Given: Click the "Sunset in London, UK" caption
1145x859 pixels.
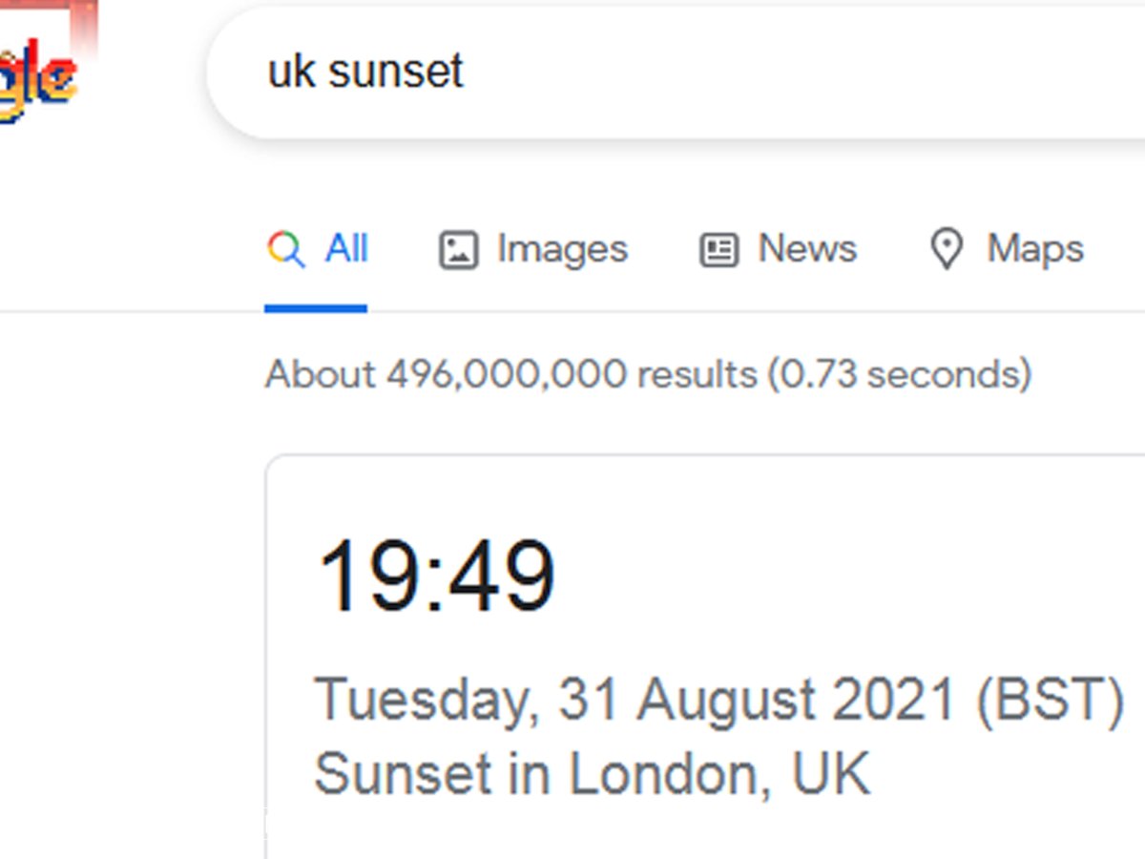Looking at the screenshot, I should coord(592,773).
